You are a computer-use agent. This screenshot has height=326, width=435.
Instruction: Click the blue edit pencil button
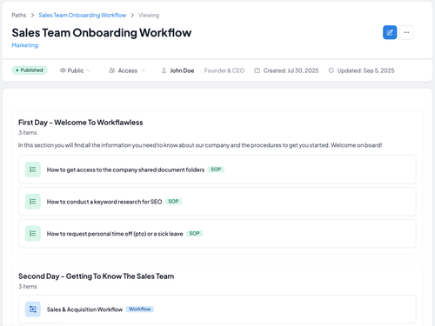(x=390, y=32)
